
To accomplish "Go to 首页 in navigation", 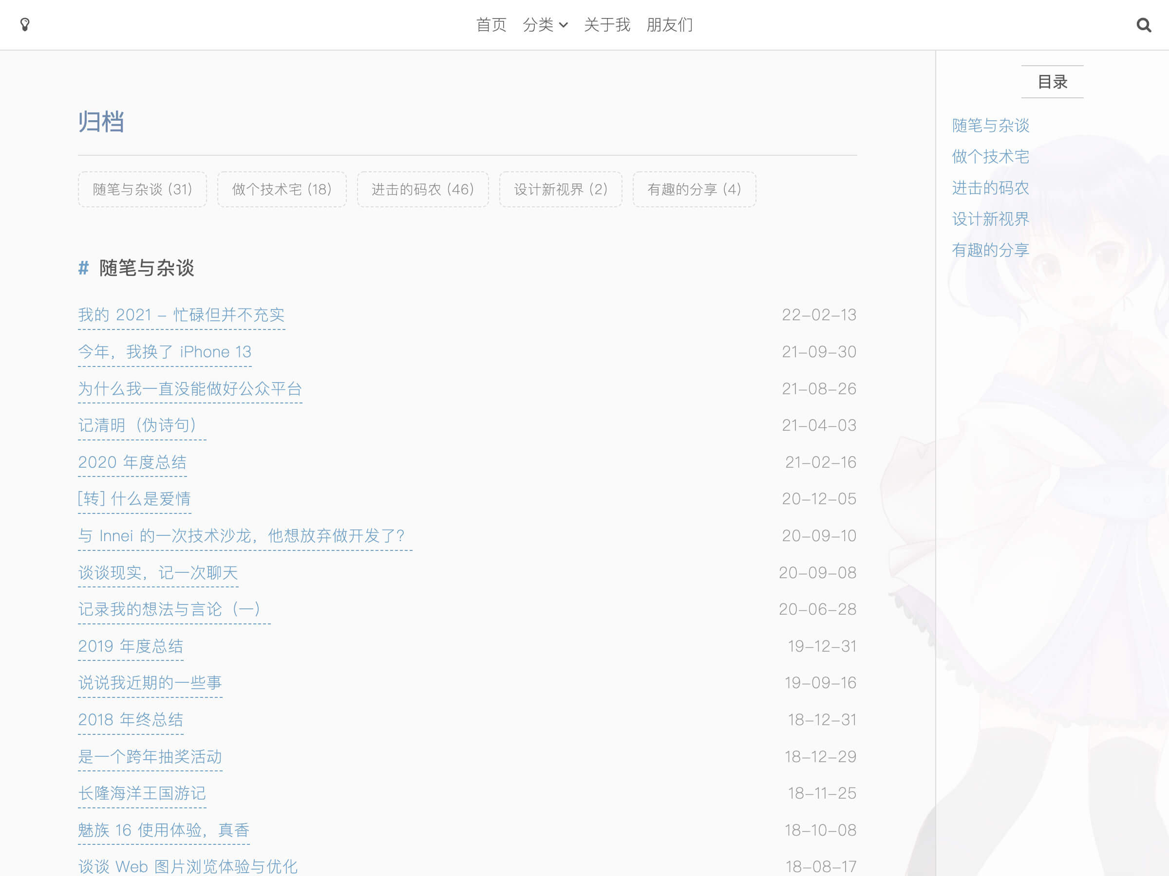I will 491,25.
